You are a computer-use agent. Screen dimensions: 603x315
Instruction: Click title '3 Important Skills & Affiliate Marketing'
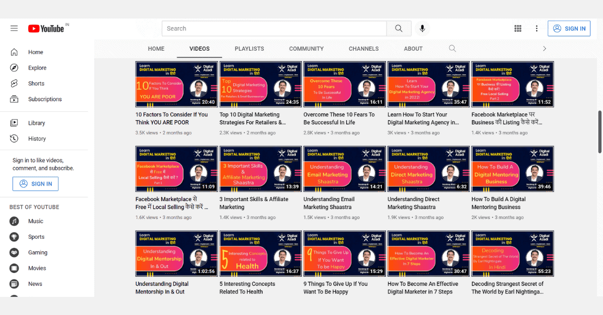254,203
